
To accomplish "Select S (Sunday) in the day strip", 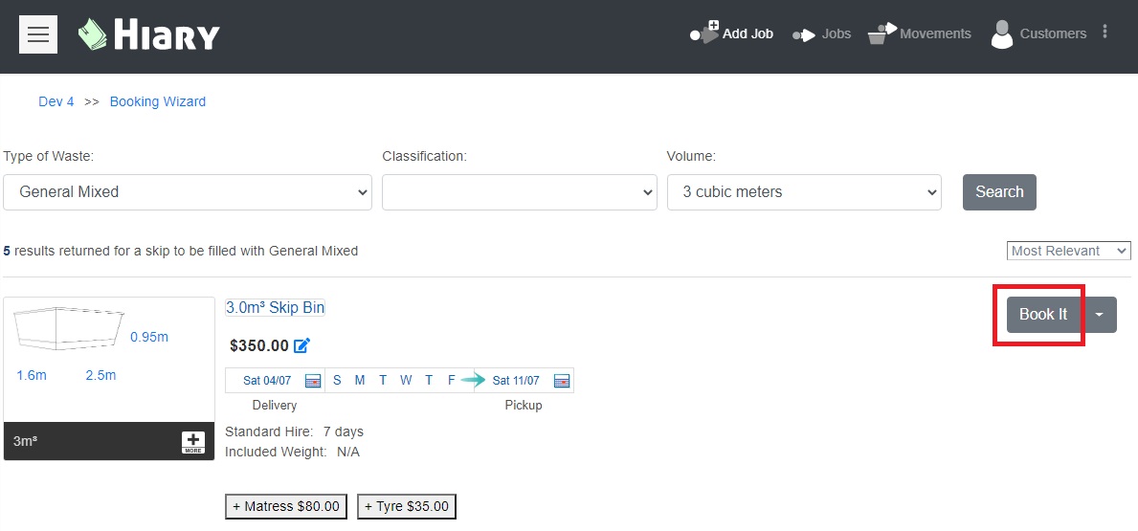I will coord(337,380).
